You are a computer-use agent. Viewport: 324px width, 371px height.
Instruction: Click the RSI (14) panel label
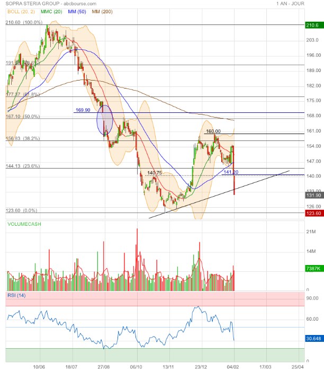point(16,295)
